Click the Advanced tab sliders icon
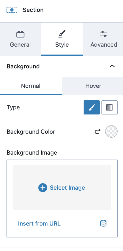Viewport: 123px width, 251px height. (104, 34)
